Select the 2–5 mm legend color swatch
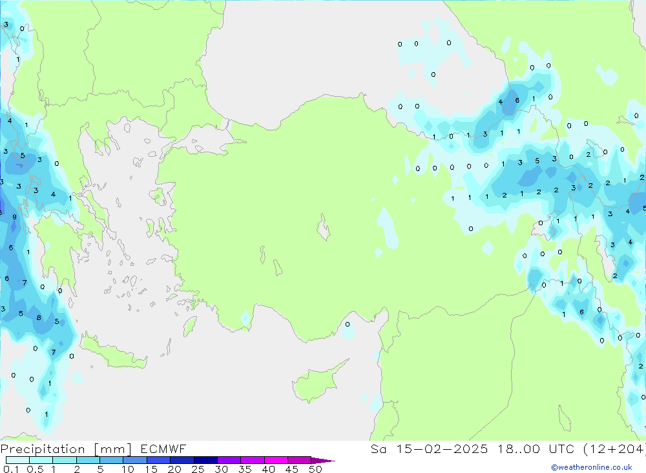The width and height of the screenshot is (646, 473). coord(88,460)
